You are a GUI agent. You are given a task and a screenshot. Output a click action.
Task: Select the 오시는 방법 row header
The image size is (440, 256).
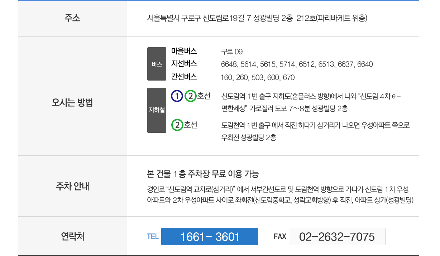pyautogui.click(x=72, y=103)
